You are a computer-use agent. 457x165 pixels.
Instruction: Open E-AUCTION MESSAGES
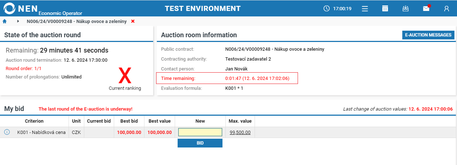[x=428, y=35]
